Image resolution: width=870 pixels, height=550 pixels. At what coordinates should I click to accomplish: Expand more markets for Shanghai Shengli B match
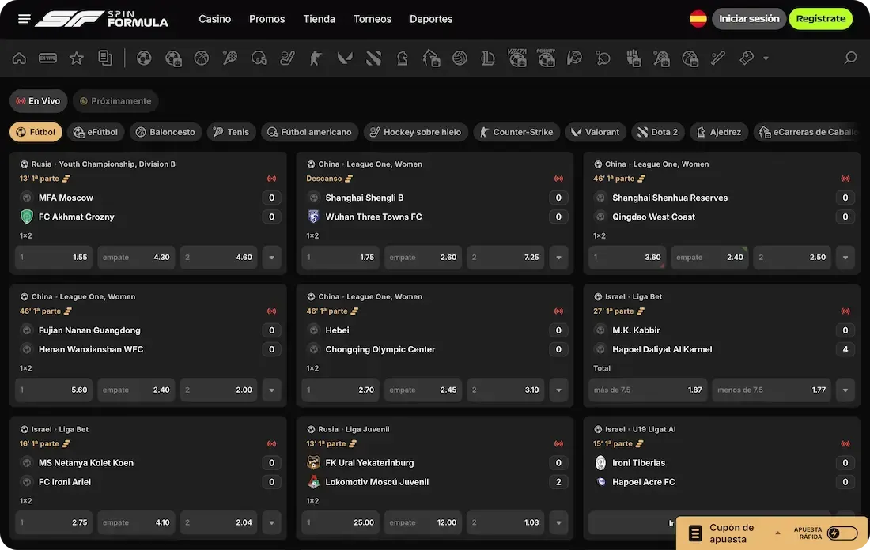558,258
